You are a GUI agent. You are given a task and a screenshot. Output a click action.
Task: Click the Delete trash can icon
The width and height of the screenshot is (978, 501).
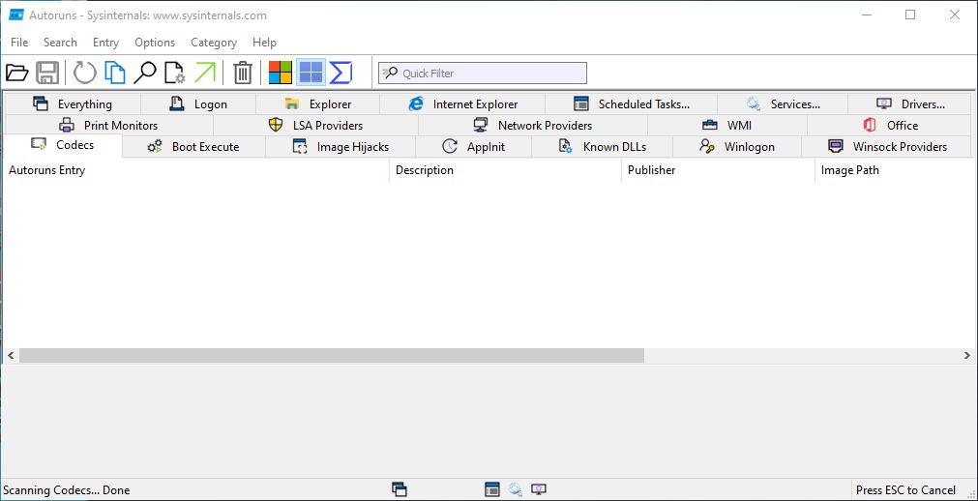pyautogui.click(x=243, y=73)
